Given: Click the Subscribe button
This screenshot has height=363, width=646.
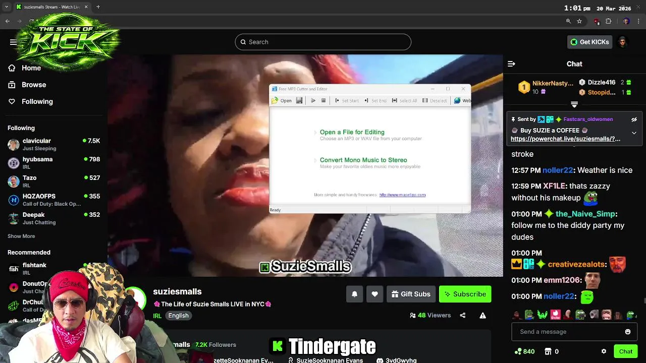Looking at the screenshot, I should (465, 294).
